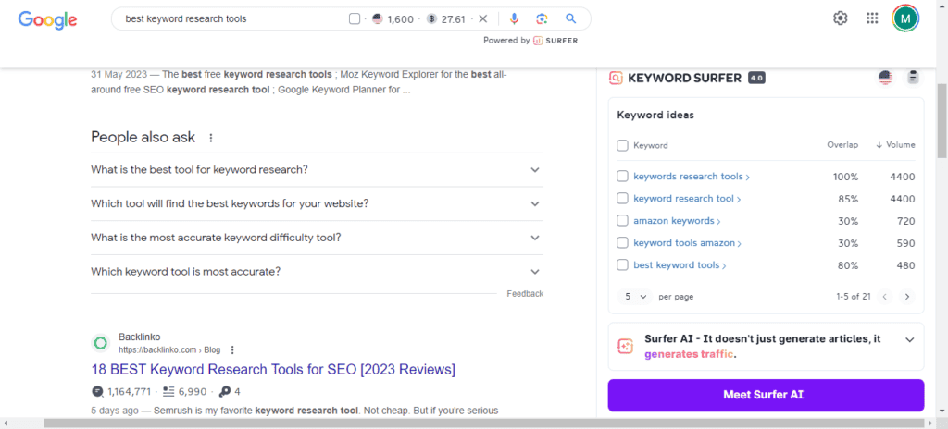The height and width of the screenshot is (429, 948).
Task: Click the US flag icon in the search bar
Action: (x=378, y=18)
